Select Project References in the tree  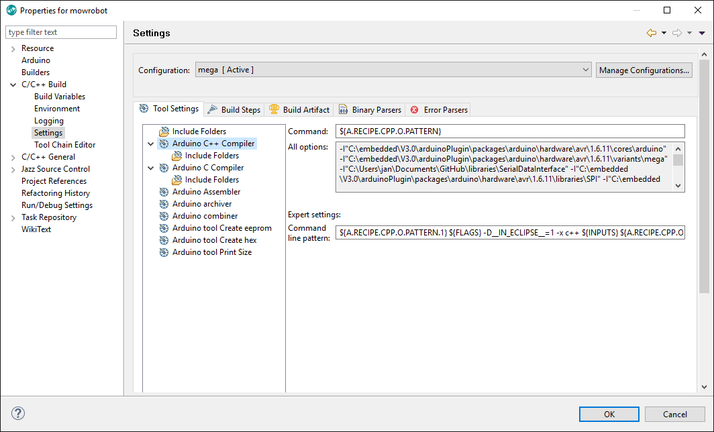tap(54, 181)
